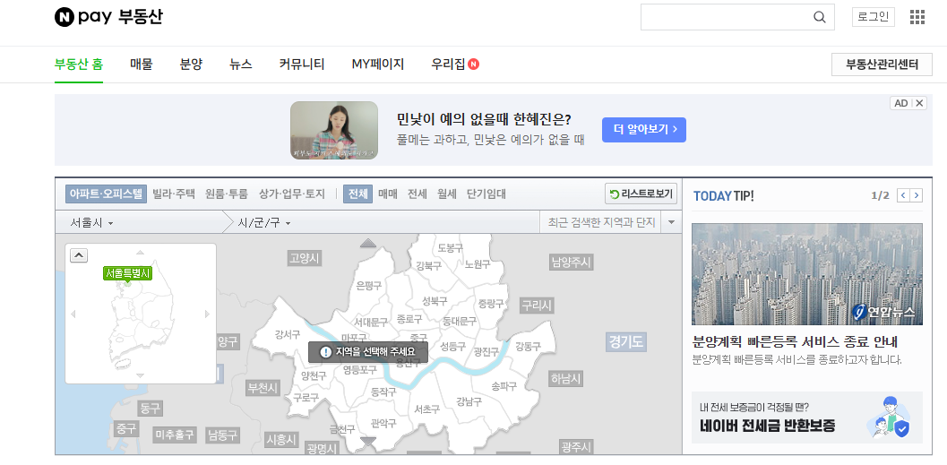947x465 pixels.
Task: Select 노원구 on the map
Action: pos(478,264)
